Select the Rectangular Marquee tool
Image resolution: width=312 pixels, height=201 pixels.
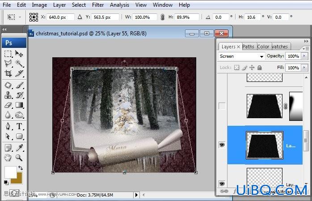8,54
